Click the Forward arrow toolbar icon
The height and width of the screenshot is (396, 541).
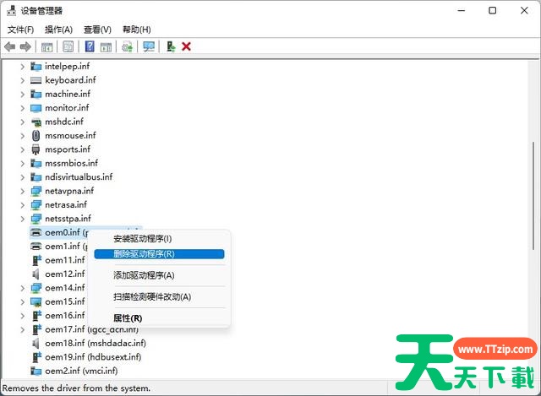(25, 46)
